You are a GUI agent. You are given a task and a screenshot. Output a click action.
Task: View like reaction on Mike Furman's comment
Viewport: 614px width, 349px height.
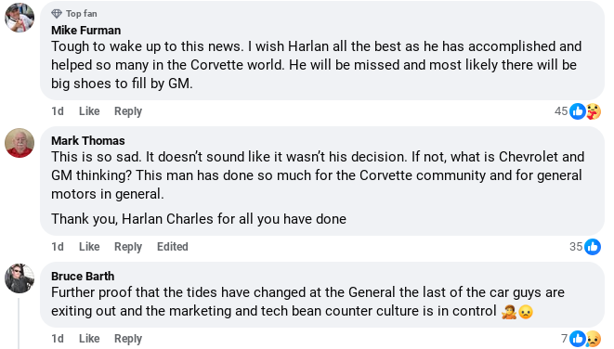coord(578,111)
